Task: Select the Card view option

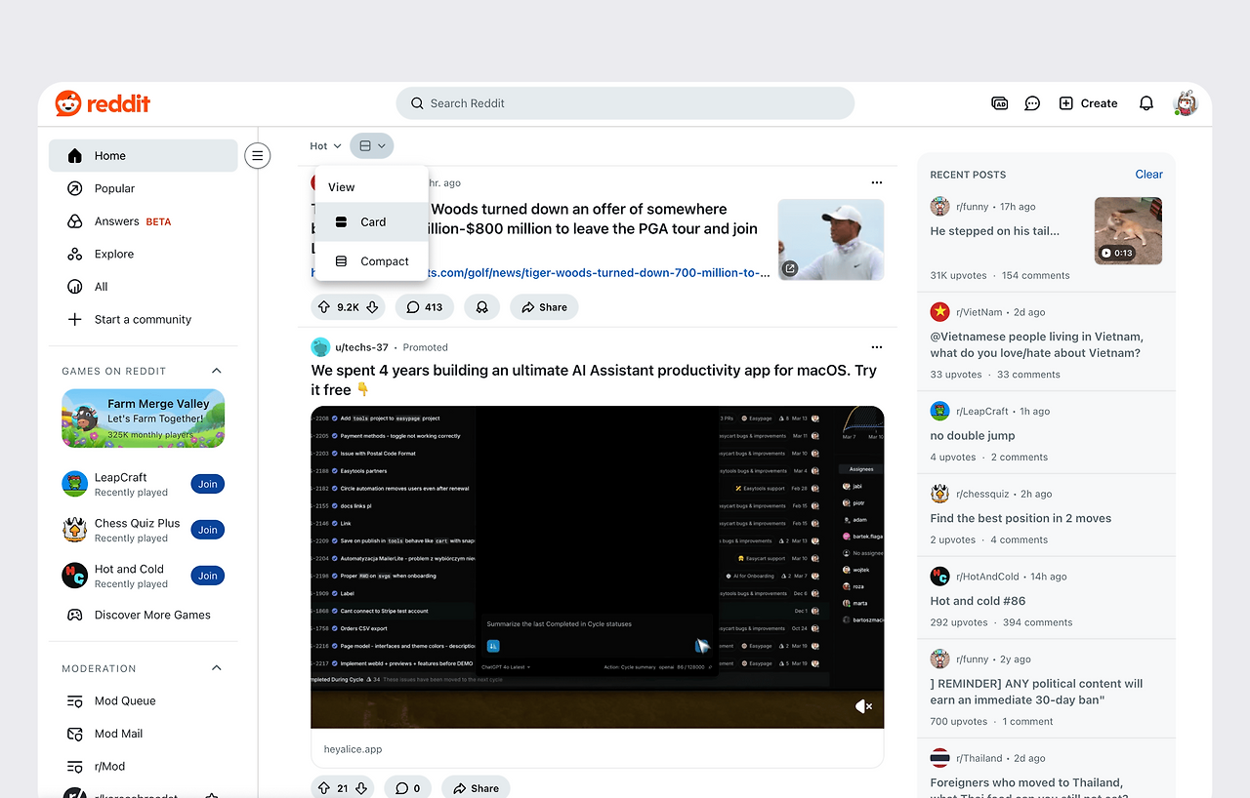Action: 371,222
